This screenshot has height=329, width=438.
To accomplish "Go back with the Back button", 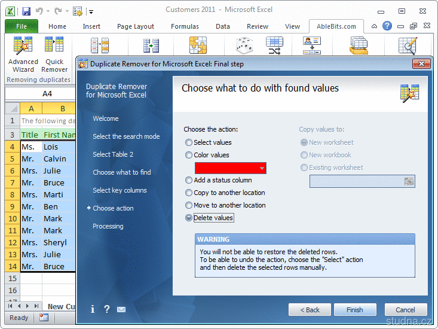I will click(310, 309).
